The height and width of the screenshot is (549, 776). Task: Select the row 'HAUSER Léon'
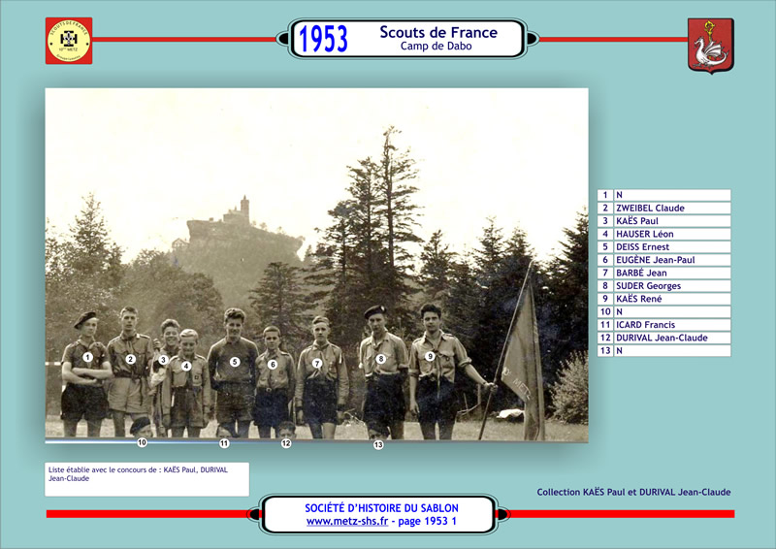tap(664, 234)
